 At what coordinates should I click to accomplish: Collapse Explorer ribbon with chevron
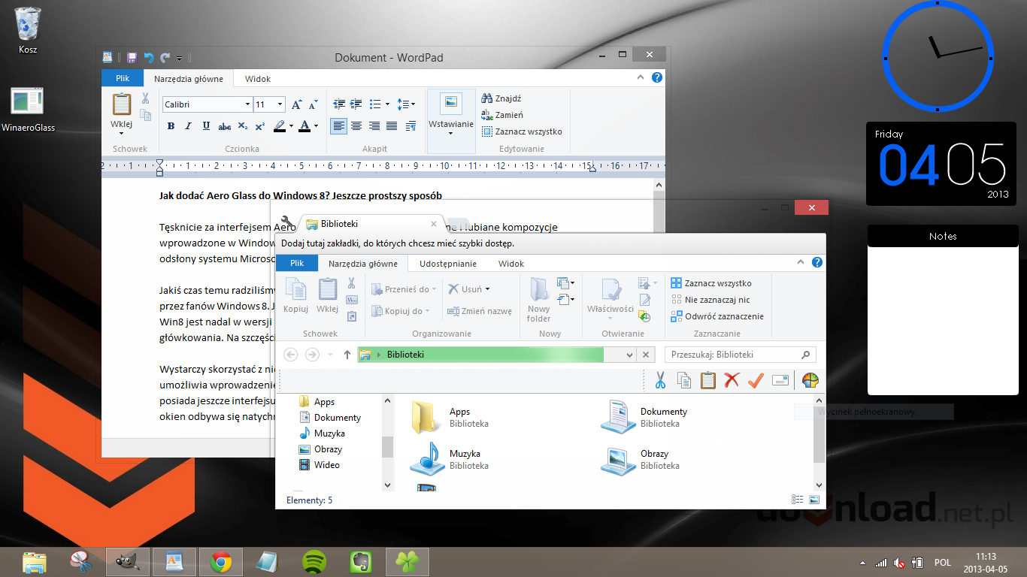801,262
